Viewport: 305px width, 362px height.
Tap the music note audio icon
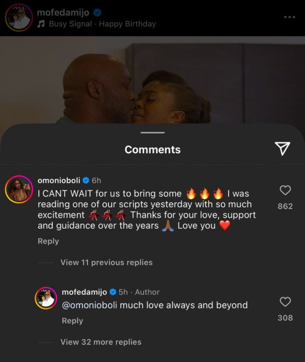click(x=41, y=24)
